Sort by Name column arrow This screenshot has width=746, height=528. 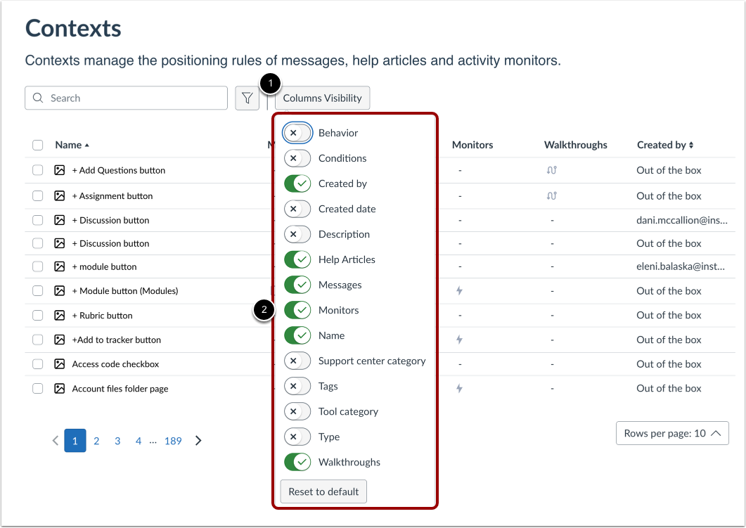coord(86,145)
